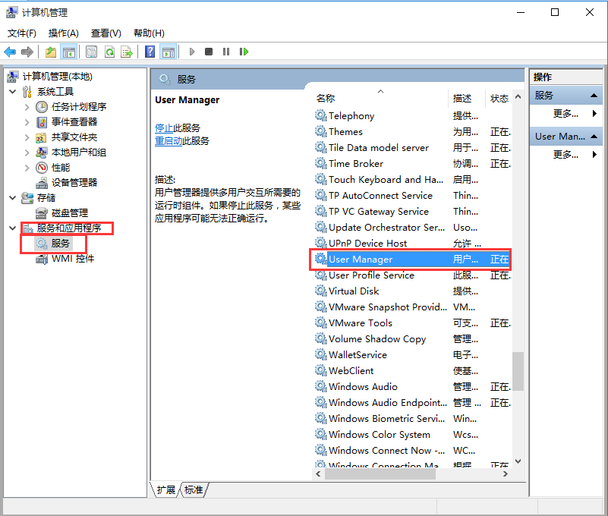608x516 pixels.
Task: Click the gear icon of Themes service
Action: tap(320, 131)
